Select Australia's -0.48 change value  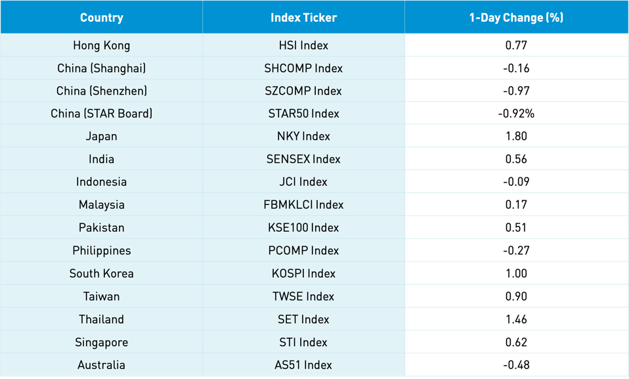pos(516,365)
